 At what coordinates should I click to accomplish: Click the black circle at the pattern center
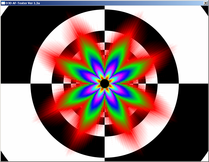click(104, 83)
